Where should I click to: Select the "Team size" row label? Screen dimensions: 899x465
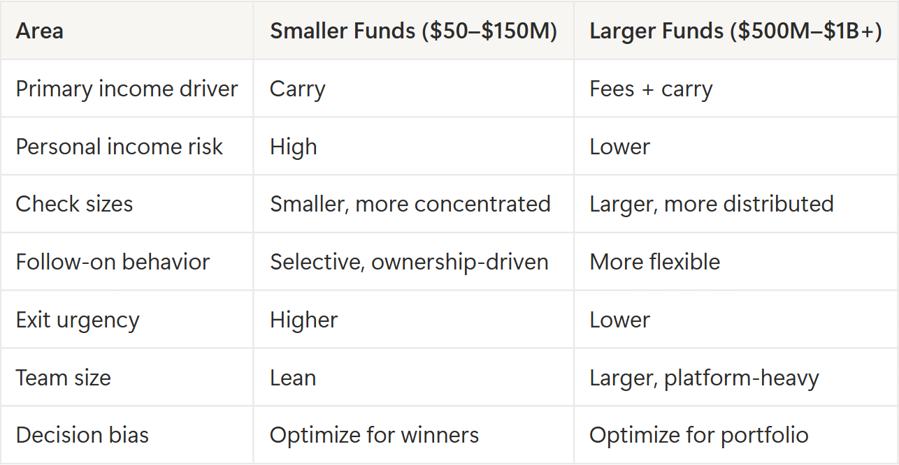pos(63,378)
